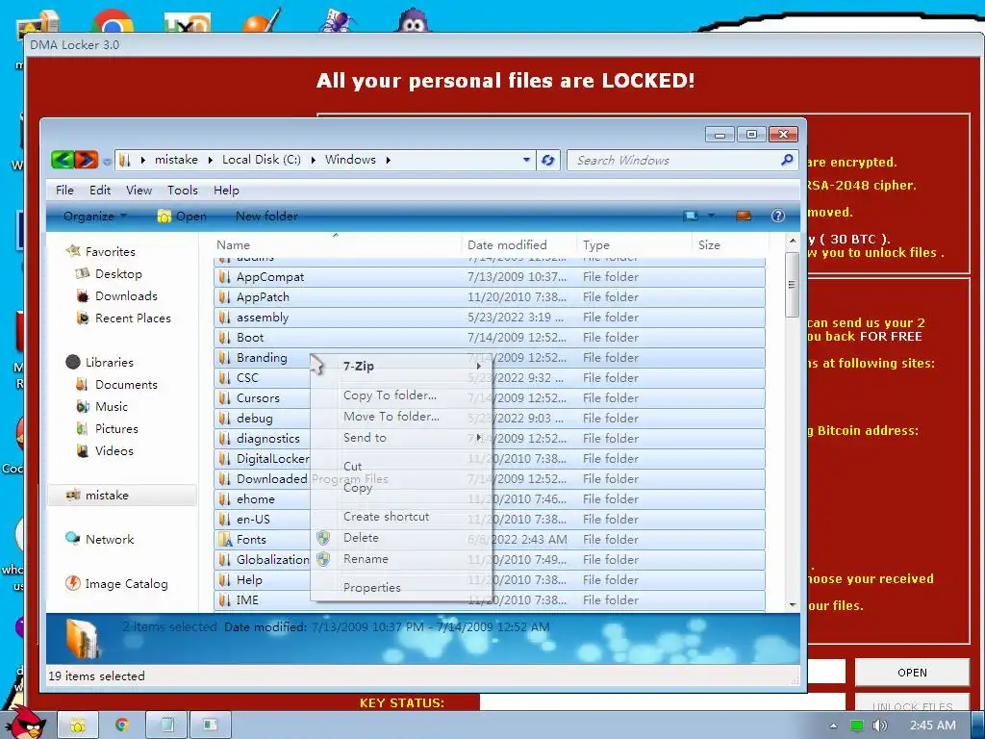This screenshot has width=985, height=739.
Task: Show hidden tray icons arrow
Action: click(833, 726)
